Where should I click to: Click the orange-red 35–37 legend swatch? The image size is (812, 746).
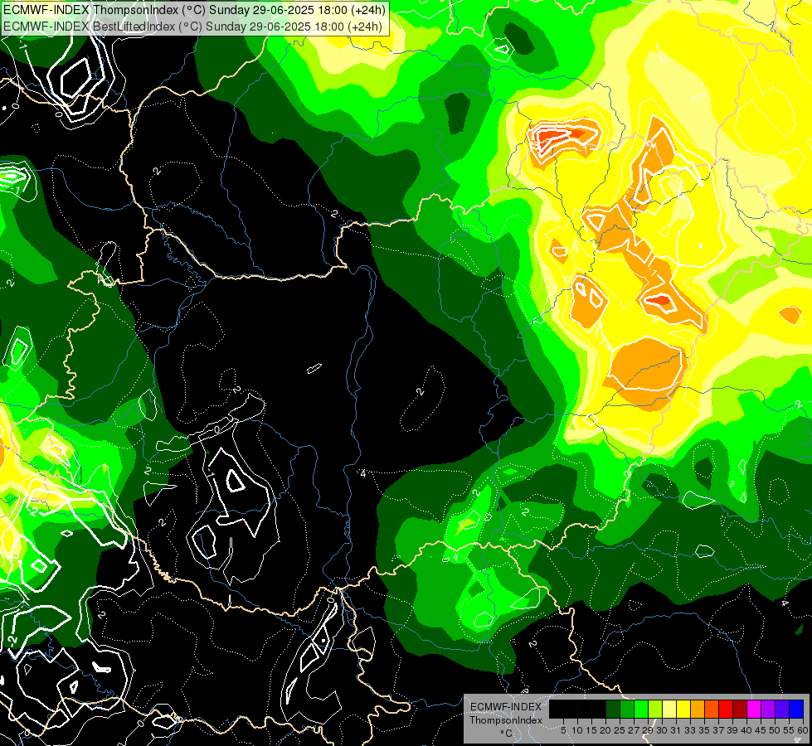tap(712, 709)
